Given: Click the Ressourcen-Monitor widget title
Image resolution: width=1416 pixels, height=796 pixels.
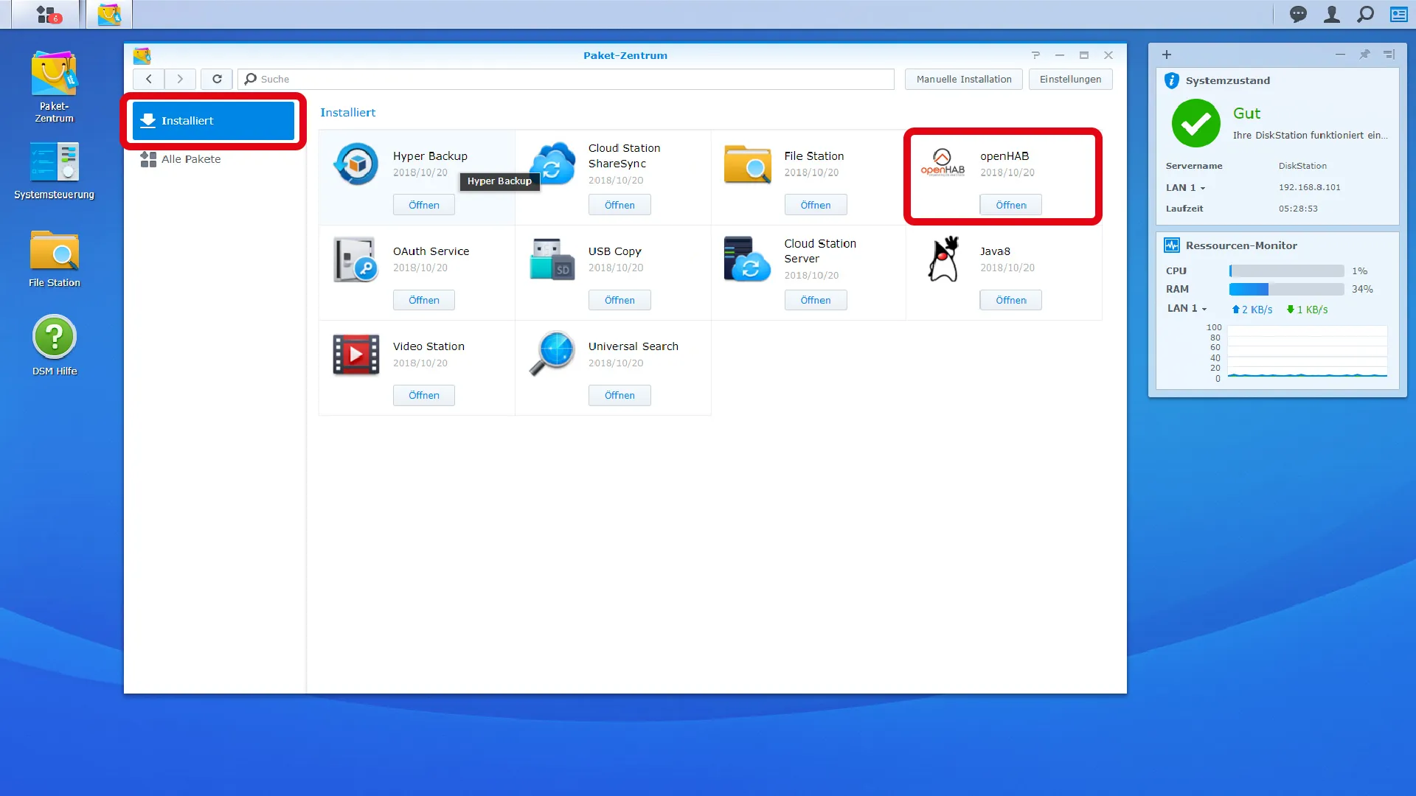Looking at the screenshot, I should click(1241, 246).
